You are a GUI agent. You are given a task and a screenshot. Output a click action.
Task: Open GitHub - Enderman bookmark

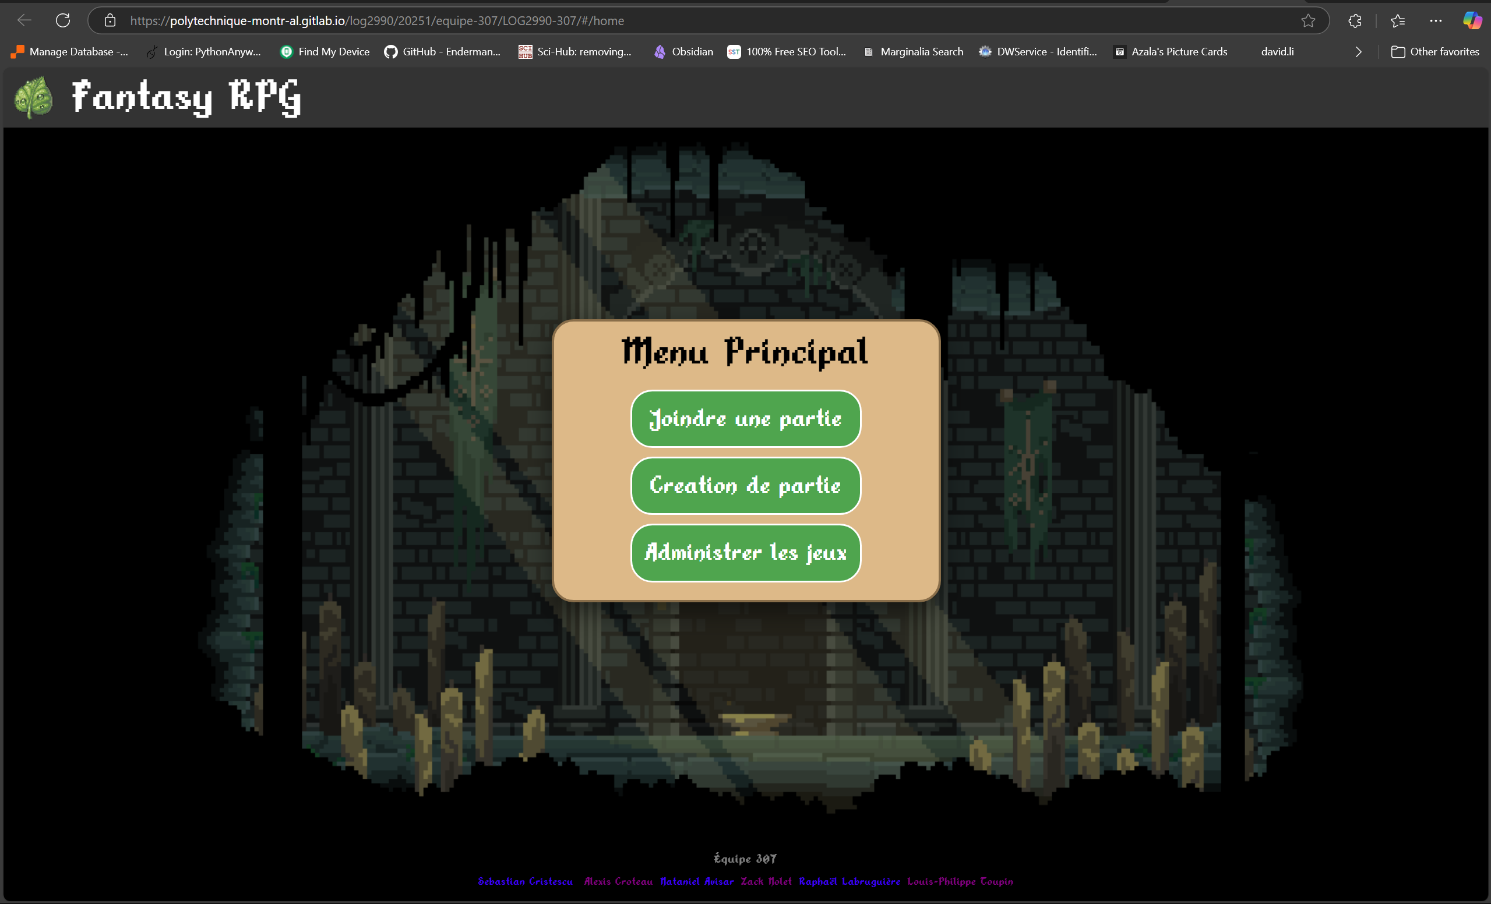[442, 52]
